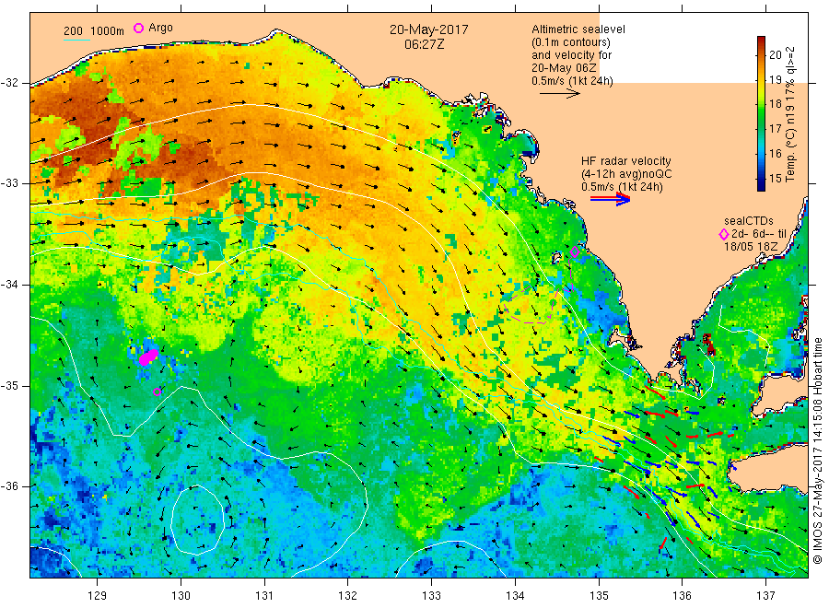The image size is (829, 608).
Task: Click longitude axis label 133
Action: coord(431,596)
